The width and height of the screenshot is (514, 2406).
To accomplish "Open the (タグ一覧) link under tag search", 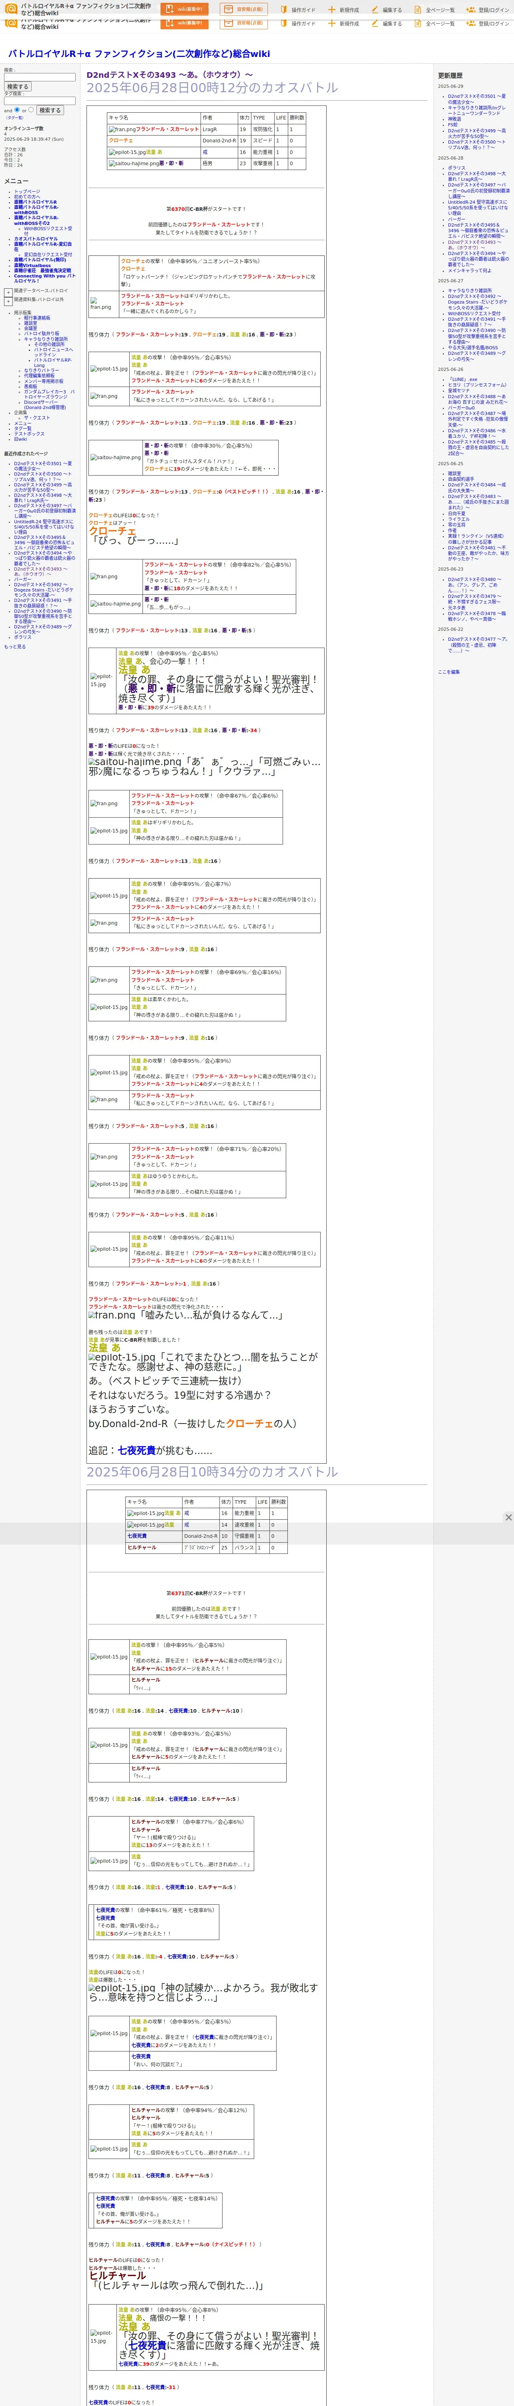I will [14, 117].
